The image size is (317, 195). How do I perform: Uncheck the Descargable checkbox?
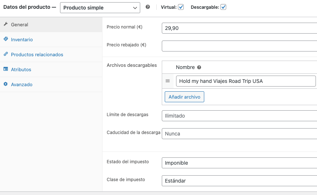[x=223, y=7]
